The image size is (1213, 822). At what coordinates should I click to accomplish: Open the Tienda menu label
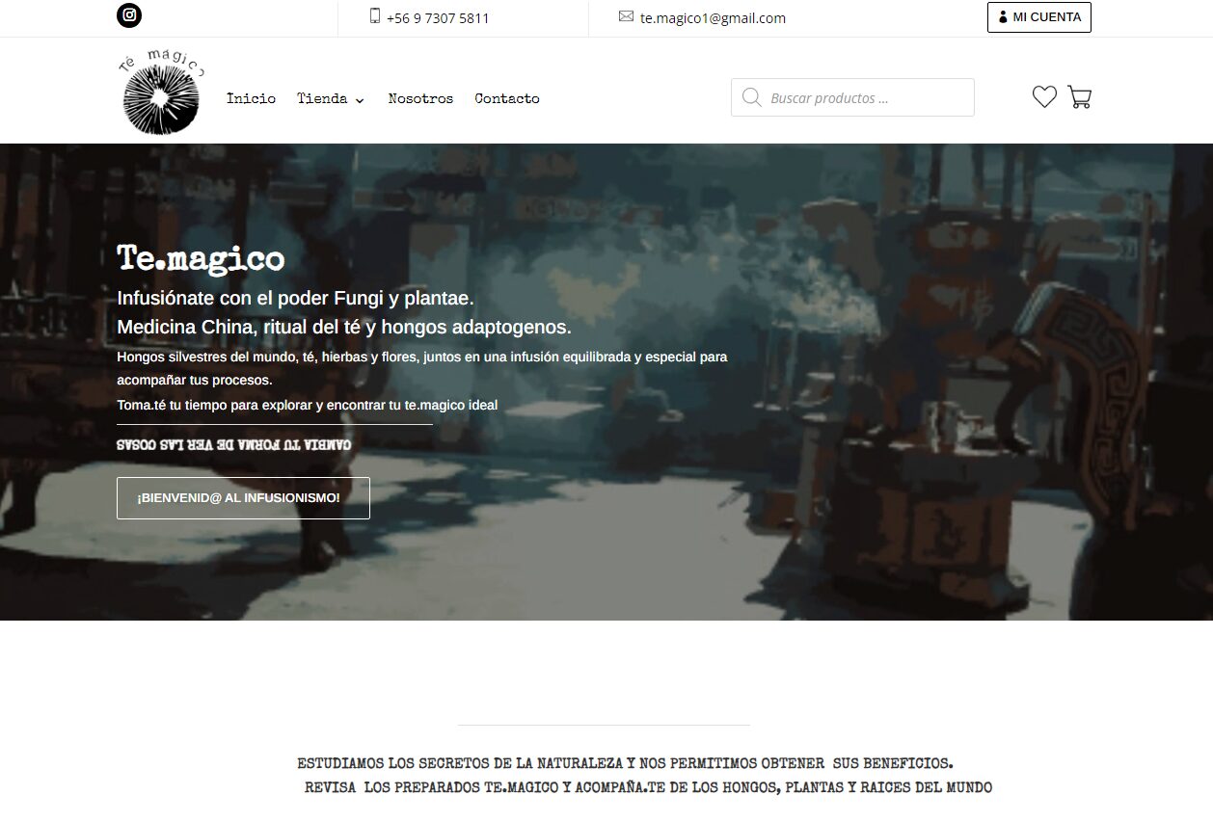(x=322, y=98)
